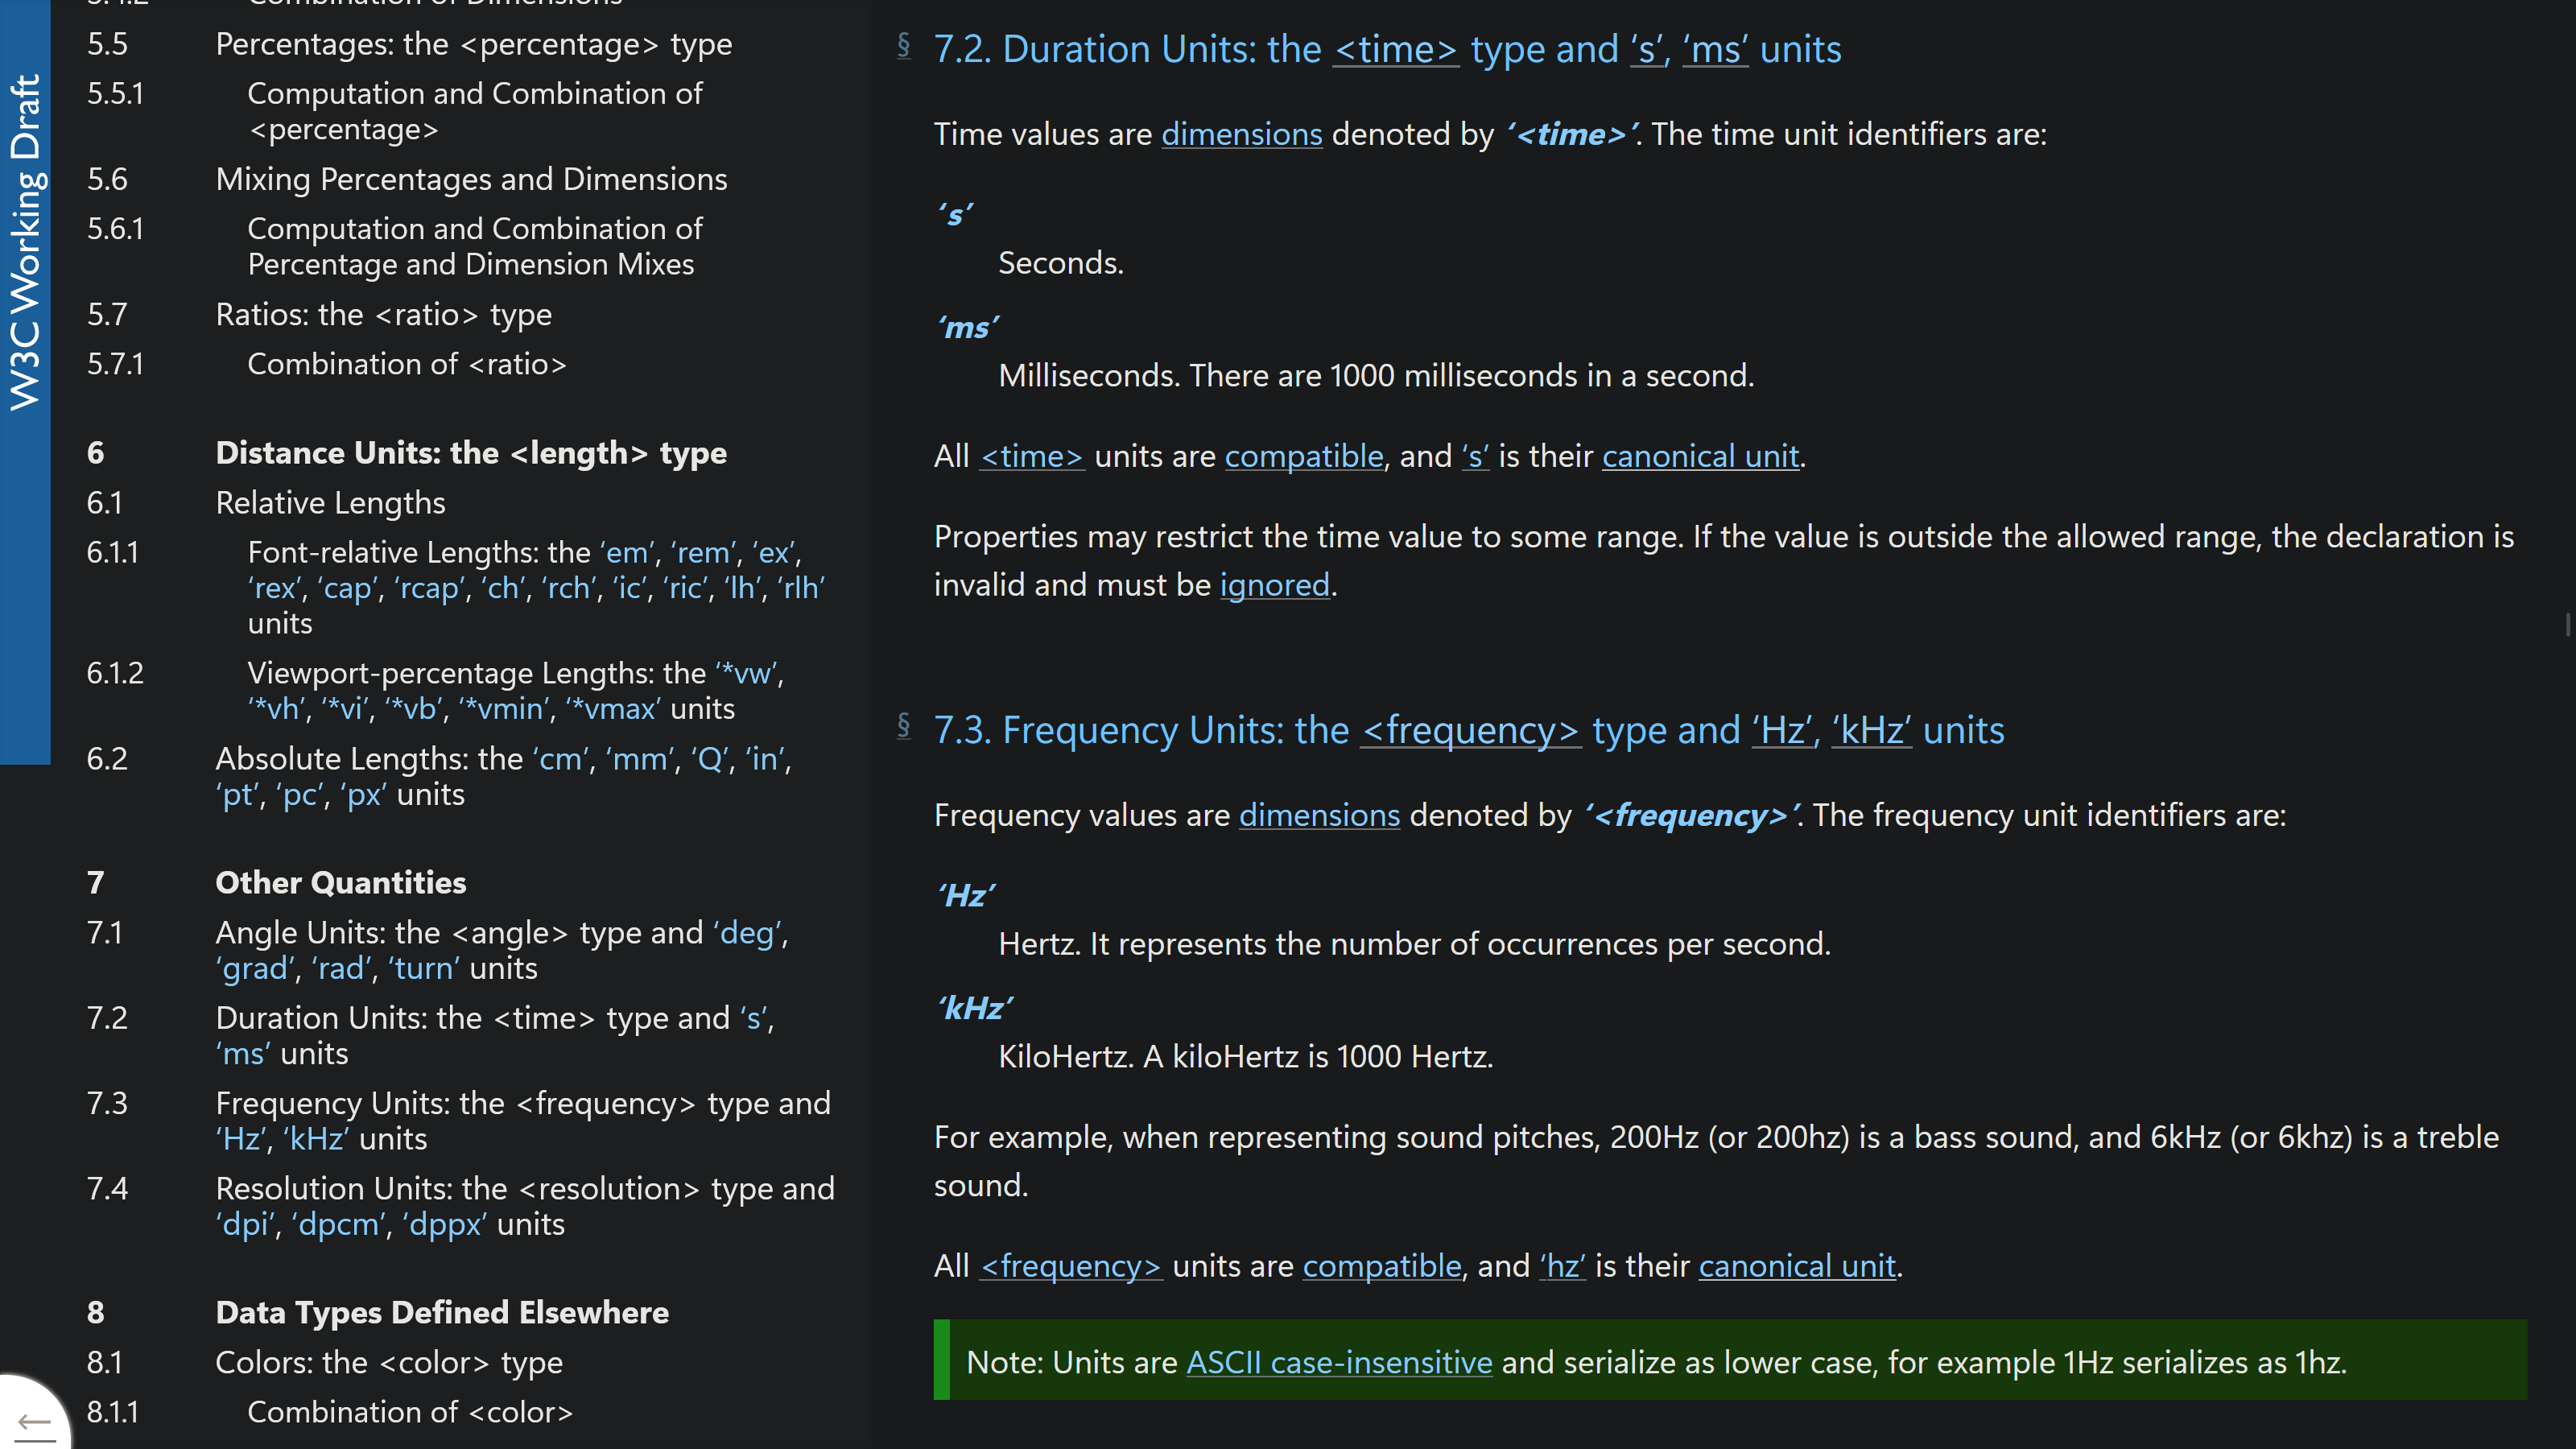
Task: Open TOC entry 8 Data Types Defined Elsewhere
Action: tap(441, 1313)
